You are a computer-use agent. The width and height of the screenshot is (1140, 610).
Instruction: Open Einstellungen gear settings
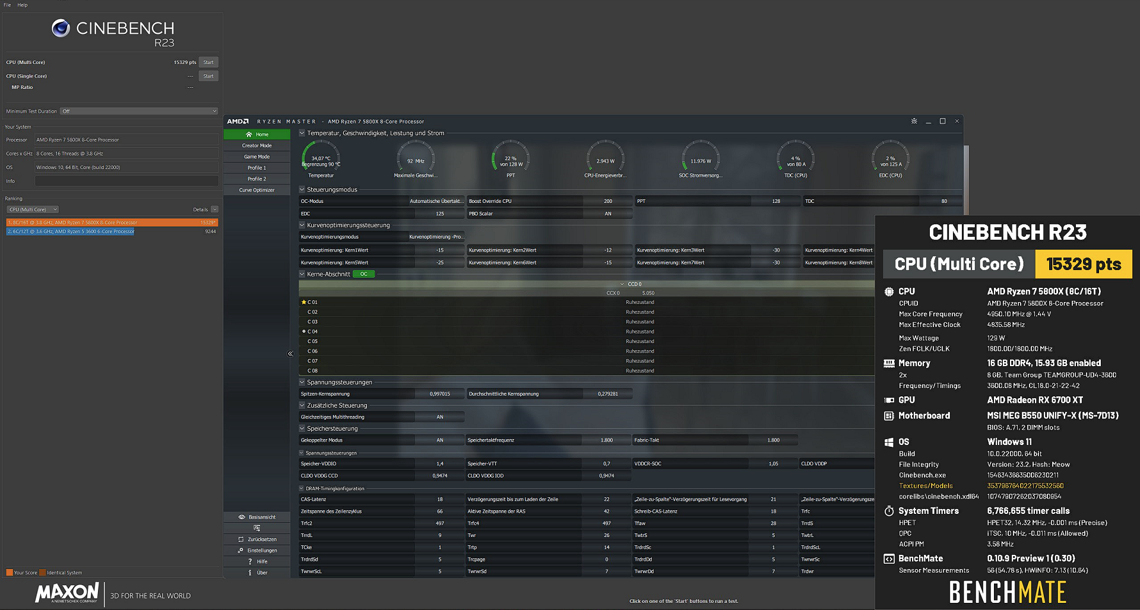[x=241, y=551]
